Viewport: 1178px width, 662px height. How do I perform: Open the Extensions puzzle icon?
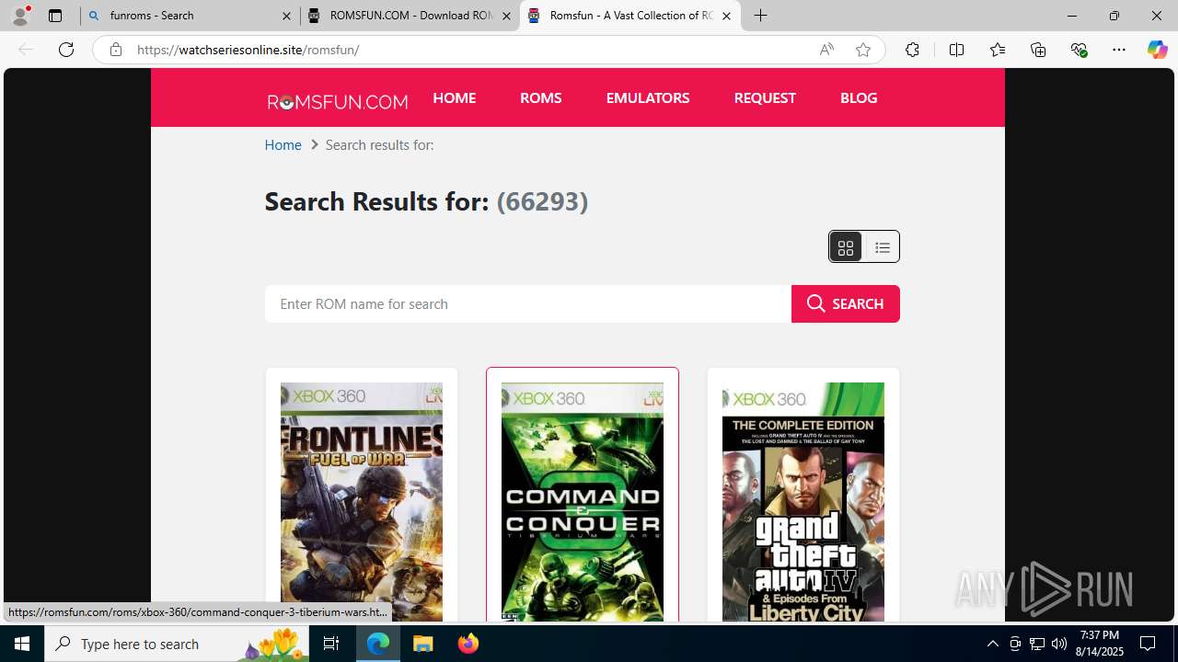pos(912,50)
